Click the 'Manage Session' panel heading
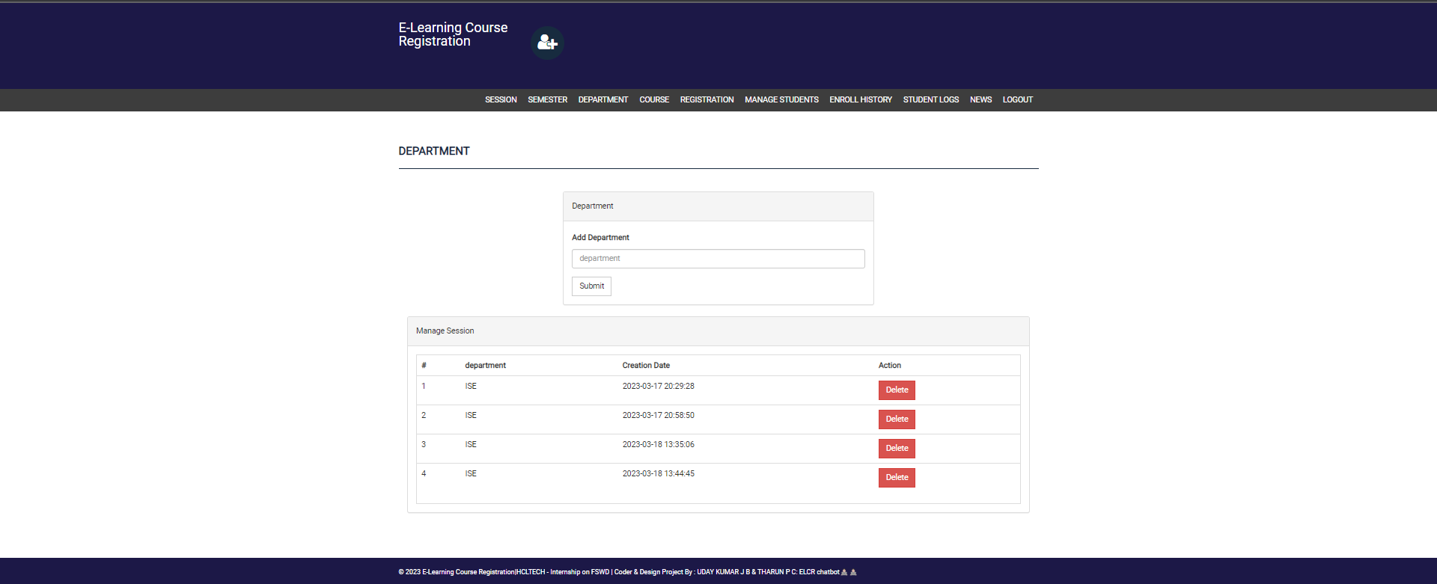1437x584 pixels. click(x=445, y=331)
